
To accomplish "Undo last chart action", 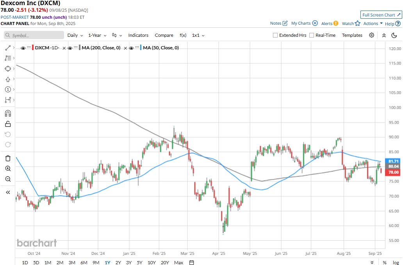I will (8, 134).
